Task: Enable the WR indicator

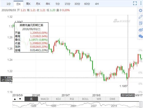Action: coord(99,99)
